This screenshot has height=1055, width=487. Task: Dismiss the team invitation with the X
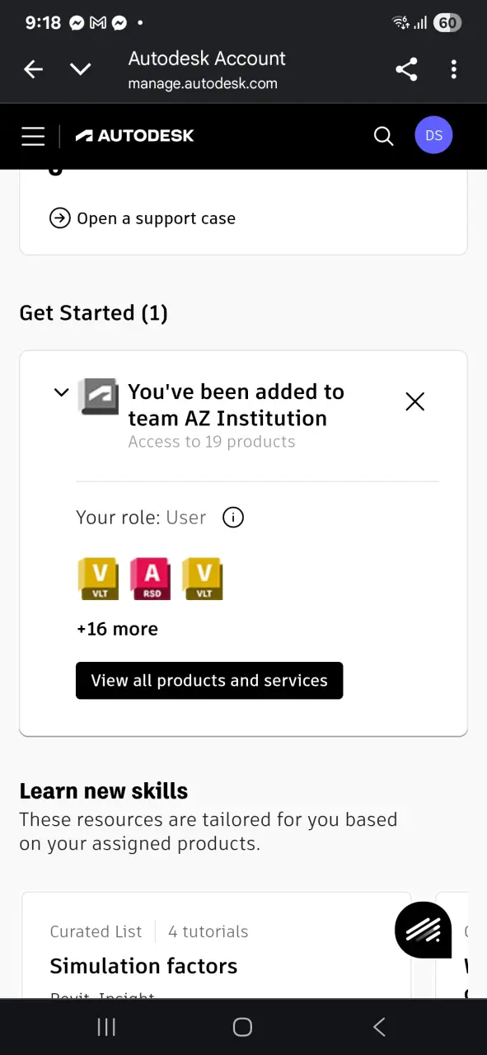415,401
